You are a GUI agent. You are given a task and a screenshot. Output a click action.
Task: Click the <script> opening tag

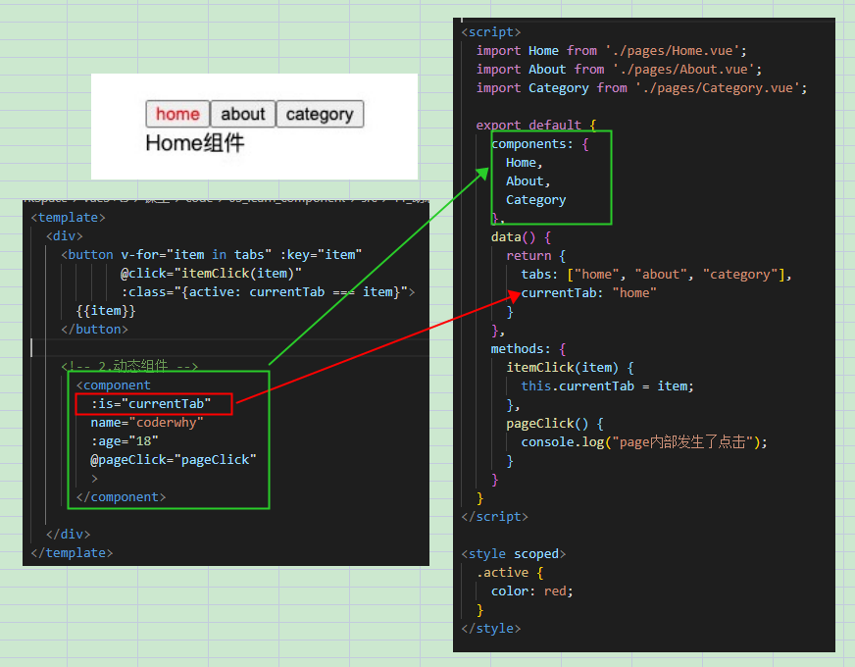click(x=491, y=32)
